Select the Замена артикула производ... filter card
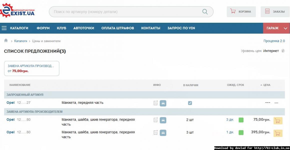 (x=31, y=68)
